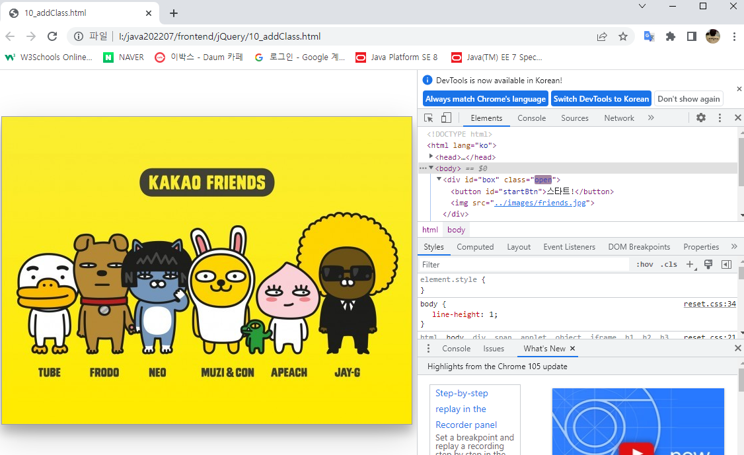The height and width of the screenshot is (455, 744).
Task: Select the inspect element picker icon
Action: pos(428,118)
